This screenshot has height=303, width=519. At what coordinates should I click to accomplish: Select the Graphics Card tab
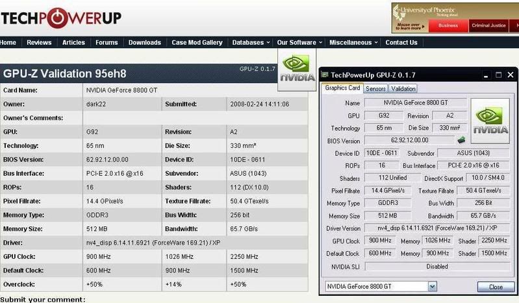(342, 88)
